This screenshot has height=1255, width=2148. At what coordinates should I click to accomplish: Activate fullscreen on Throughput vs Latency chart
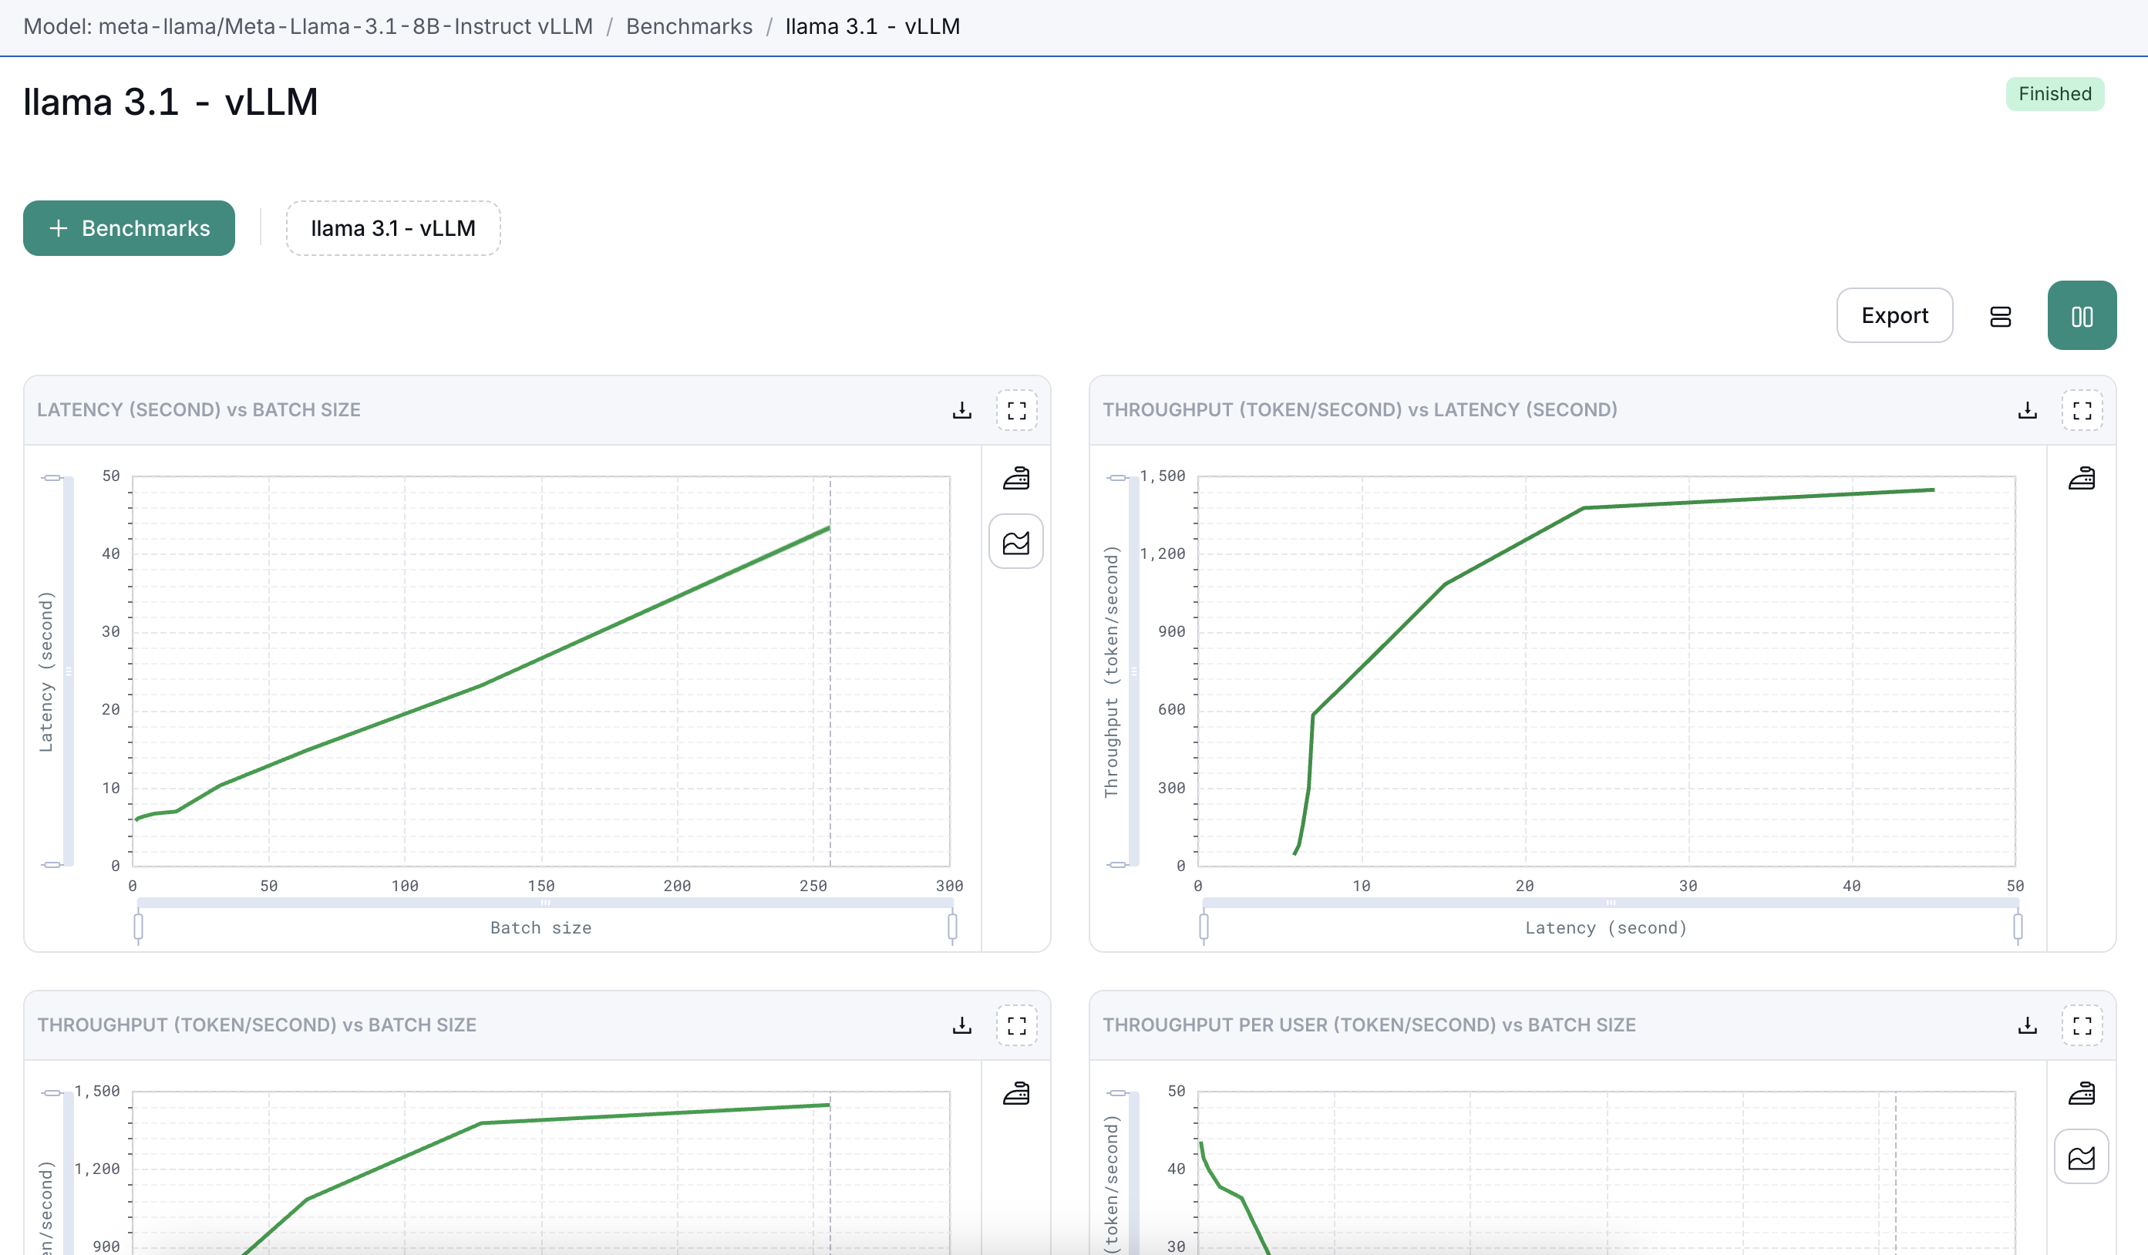point(2083,410)
